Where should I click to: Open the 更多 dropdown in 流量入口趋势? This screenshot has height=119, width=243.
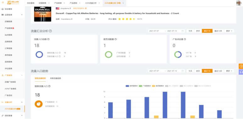point(229,71)
